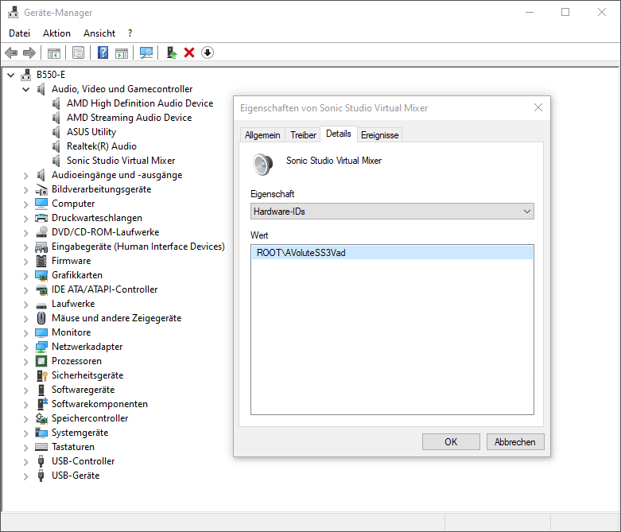Open the ? help menu
621x532 pixels.
coord(130,33)
